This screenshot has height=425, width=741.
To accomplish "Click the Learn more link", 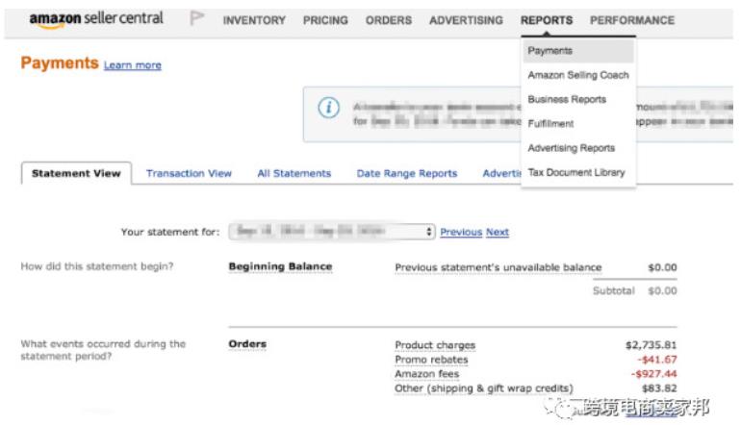I will point(133,65).
